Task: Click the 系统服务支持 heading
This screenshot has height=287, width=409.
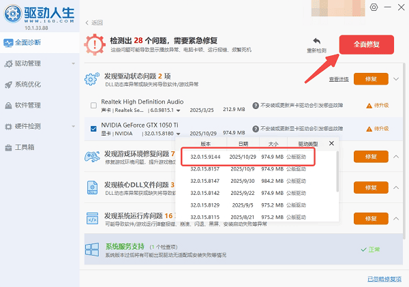Action: [x=125, y=246]
